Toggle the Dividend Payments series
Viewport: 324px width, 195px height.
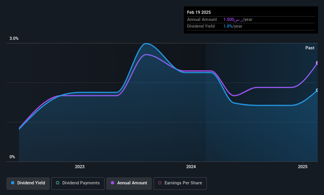click(78, 183)
